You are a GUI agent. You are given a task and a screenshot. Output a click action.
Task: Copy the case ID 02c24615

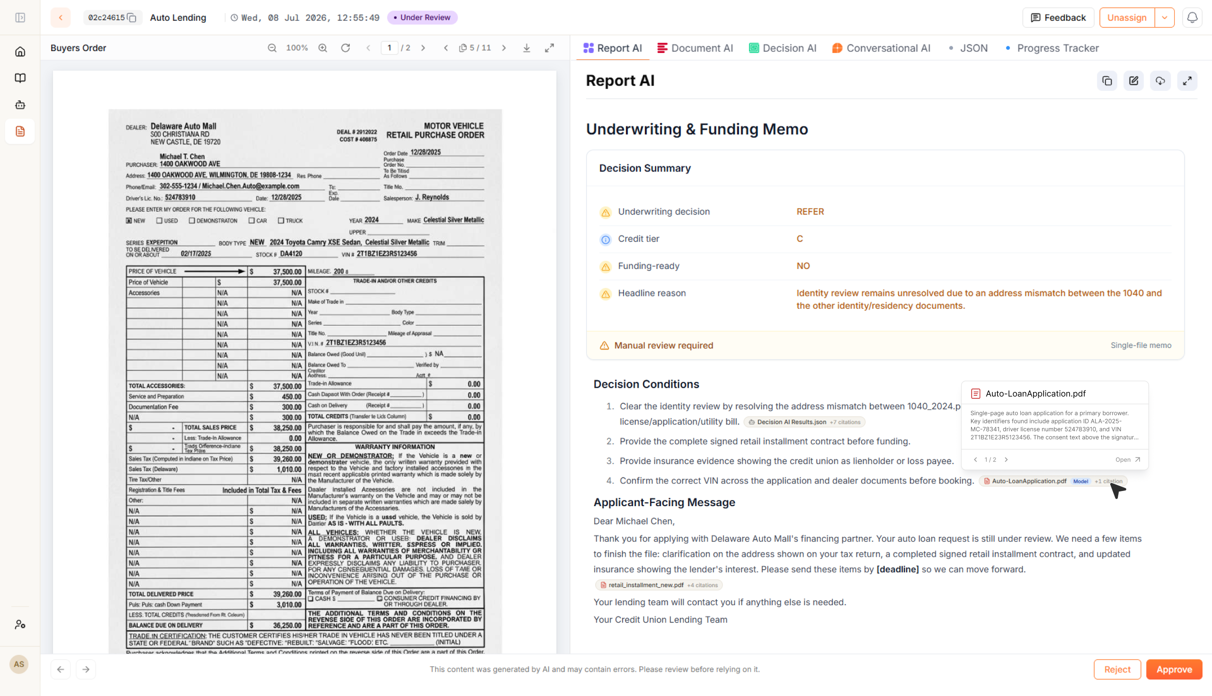[132, 18]
